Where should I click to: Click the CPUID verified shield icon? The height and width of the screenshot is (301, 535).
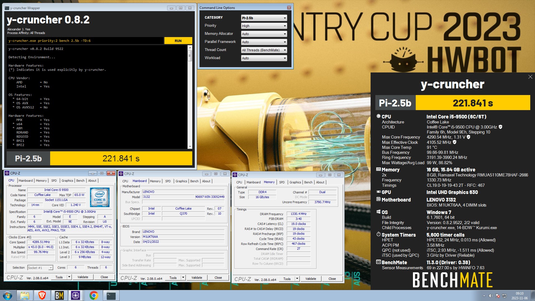coord(500,127)
